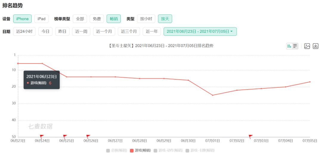
Task: Switch to the bar chart view icon
Action: point(289,46)
